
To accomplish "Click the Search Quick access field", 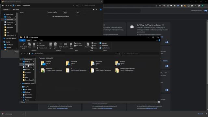I will [141, 54].
